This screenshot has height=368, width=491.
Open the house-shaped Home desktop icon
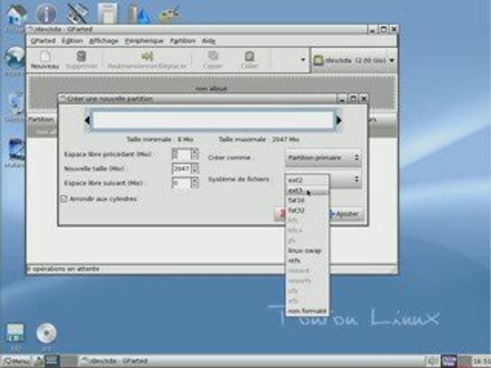(16, 15)
